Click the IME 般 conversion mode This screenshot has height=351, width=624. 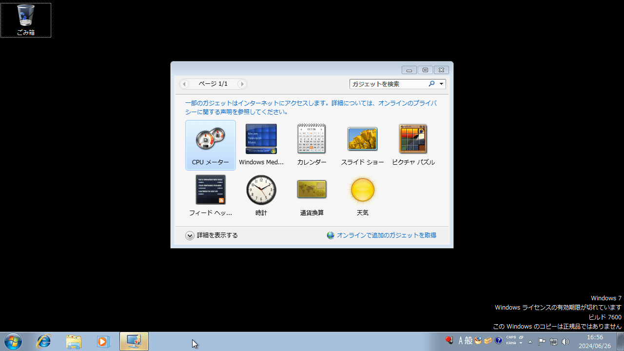(x=468, y=341)
